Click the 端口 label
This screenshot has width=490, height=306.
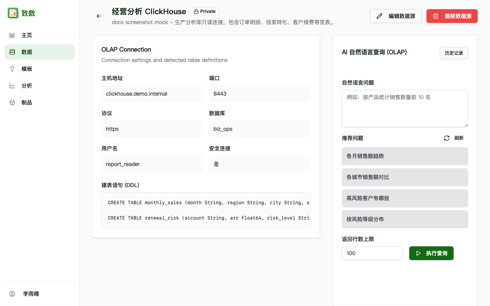(x=214, y=78)
